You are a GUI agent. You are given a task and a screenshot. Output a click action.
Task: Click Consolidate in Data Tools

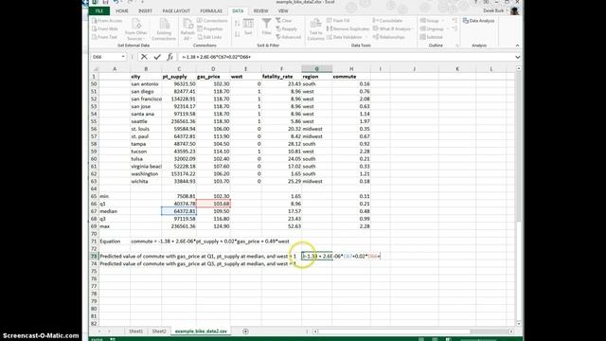387,21
